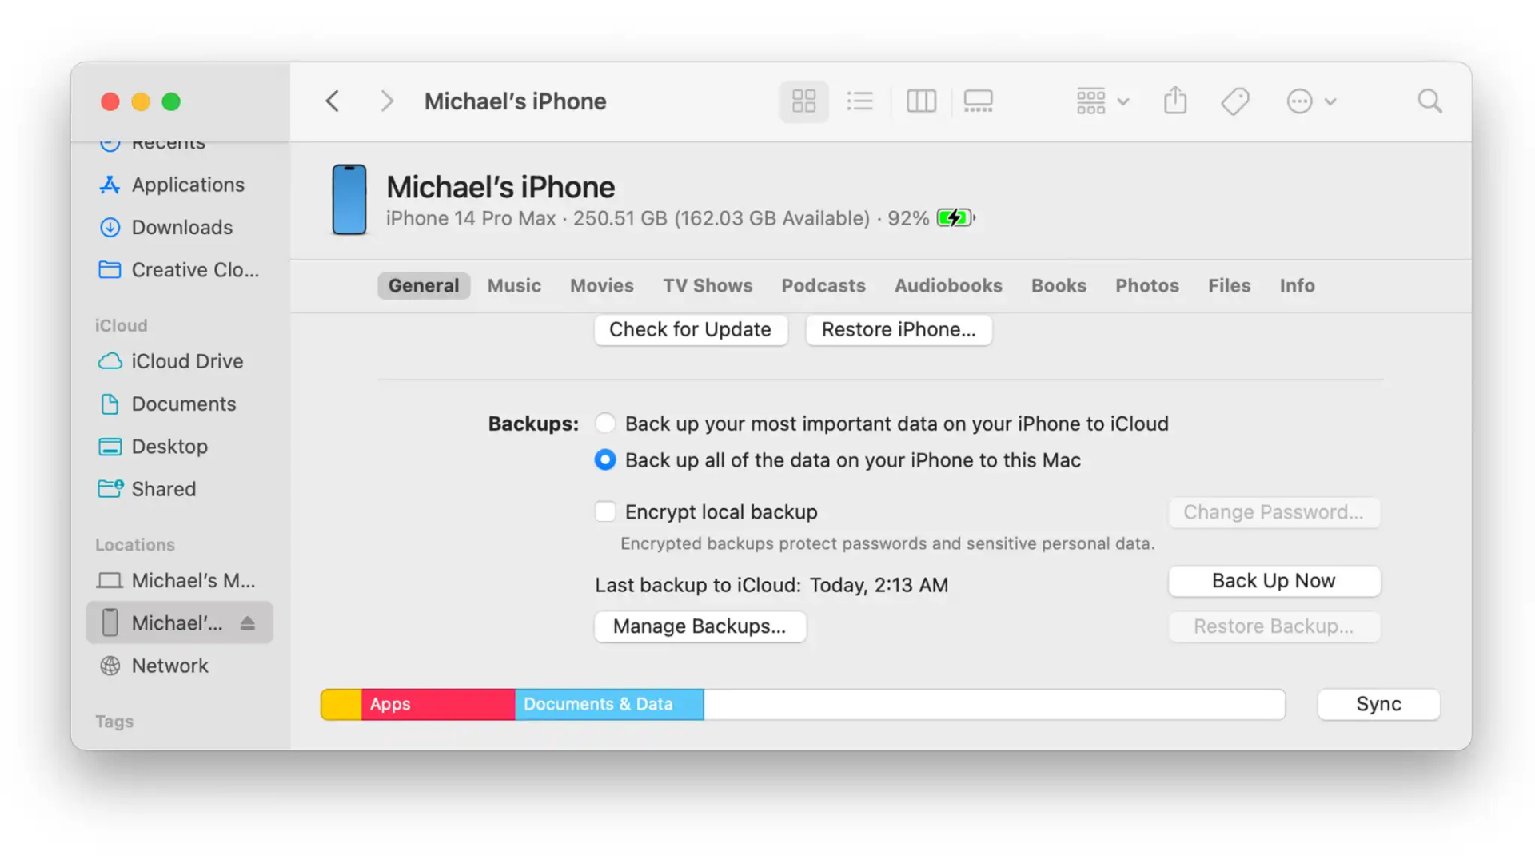Select back up to this Mac option

pos(605,460)
